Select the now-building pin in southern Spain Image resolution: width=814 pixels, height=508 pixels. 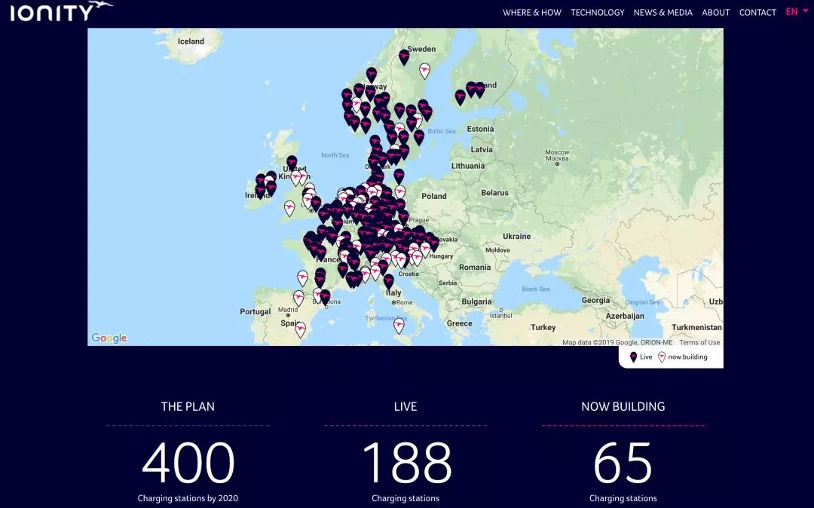(x=300, y=329)
